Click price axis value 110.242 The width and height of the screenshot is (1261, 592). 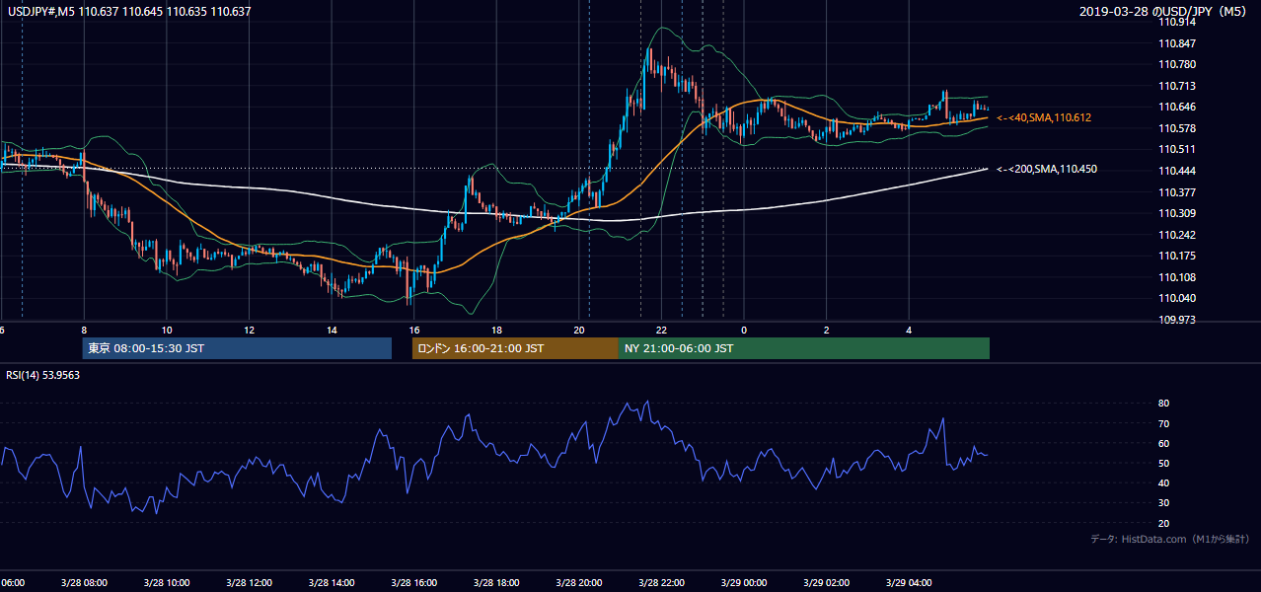pyautogui.click(x=1176, y=234)
